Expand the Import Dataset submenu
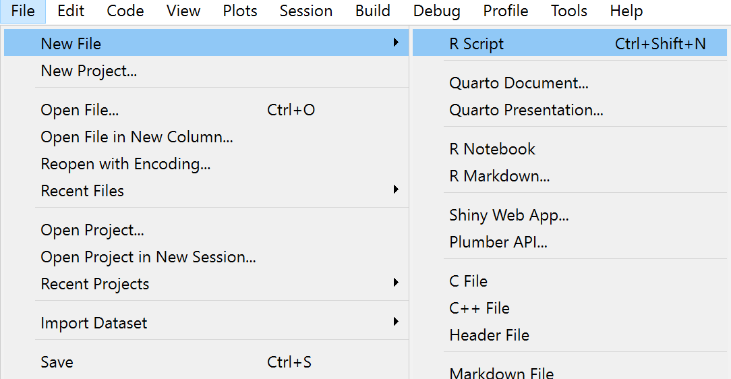The image size is (731, 379). pos(206,323)
